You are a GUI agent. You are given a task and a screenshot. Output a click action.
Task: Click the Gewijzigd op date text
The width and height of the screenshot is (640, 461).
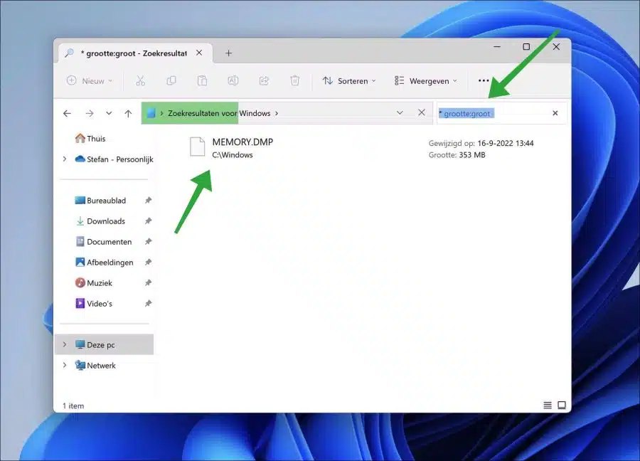pos(481,143)
